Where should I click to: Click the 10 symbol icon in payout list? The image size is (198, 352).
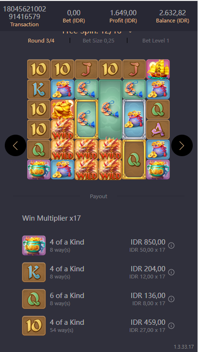(34, 326)
